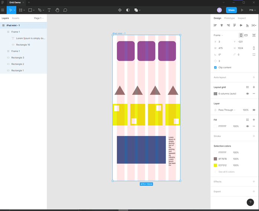Add a new Effects entry
This screenshot has width=259, height=211.
coord(254,182)
